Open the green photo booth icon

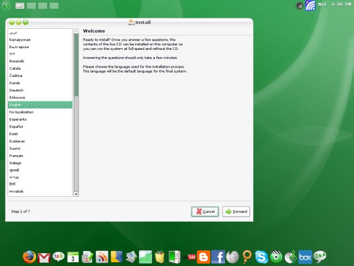point(174,257)
